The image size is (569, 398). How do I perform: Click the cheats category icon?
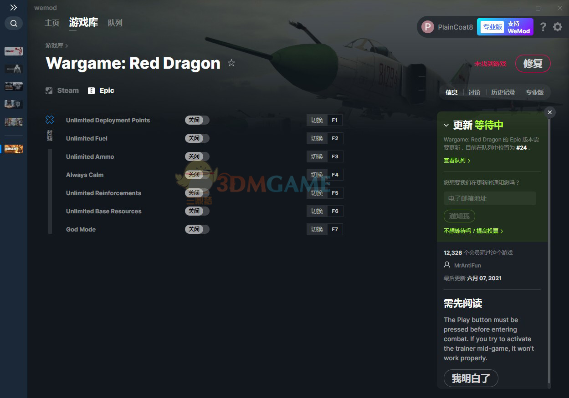[50, 120]
